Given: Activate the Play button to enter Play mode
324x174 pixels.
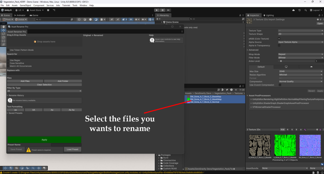Looking at the screenshot, I should (157, 10).
